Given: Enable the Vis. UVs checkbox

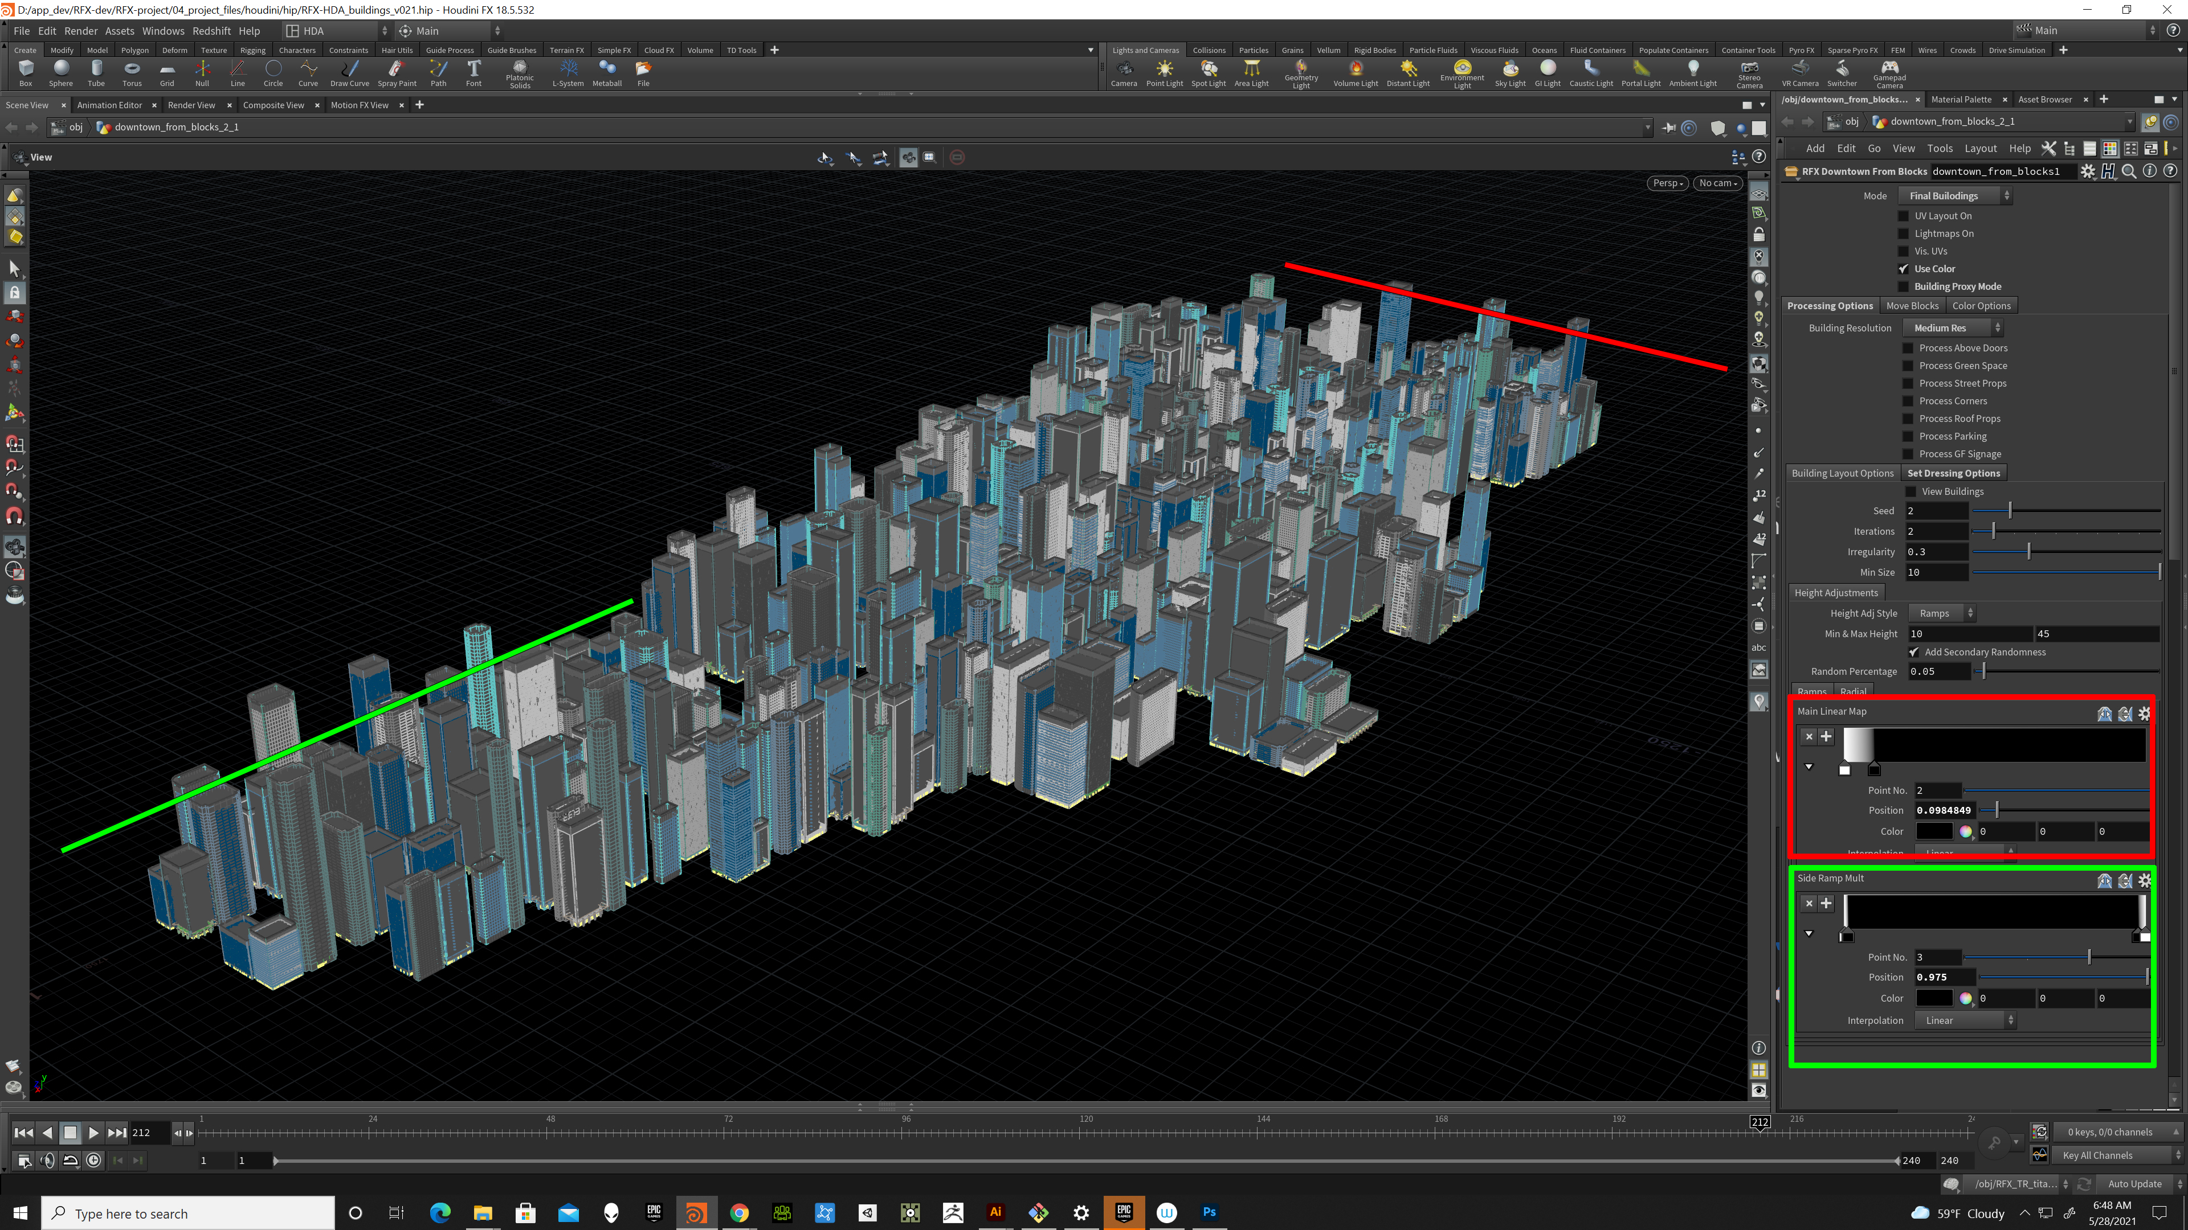Looking at the screenshot, I should [1904, 251].
